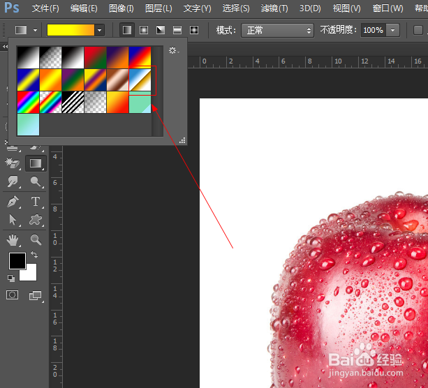Select the Gradient tool in the toolbox
428x388 pixels.
(36, 163)
